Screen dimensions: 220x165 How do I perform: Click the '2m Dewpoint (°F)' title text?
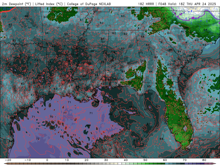(x=16, y=4)
